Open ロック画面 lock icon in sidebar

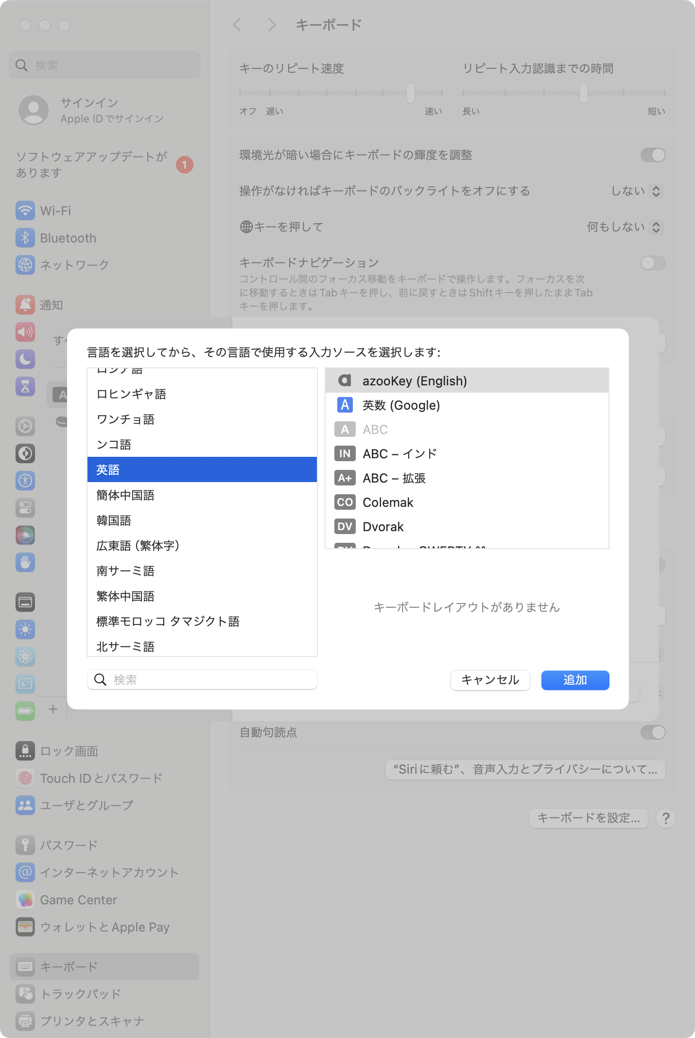coord(25,751)
